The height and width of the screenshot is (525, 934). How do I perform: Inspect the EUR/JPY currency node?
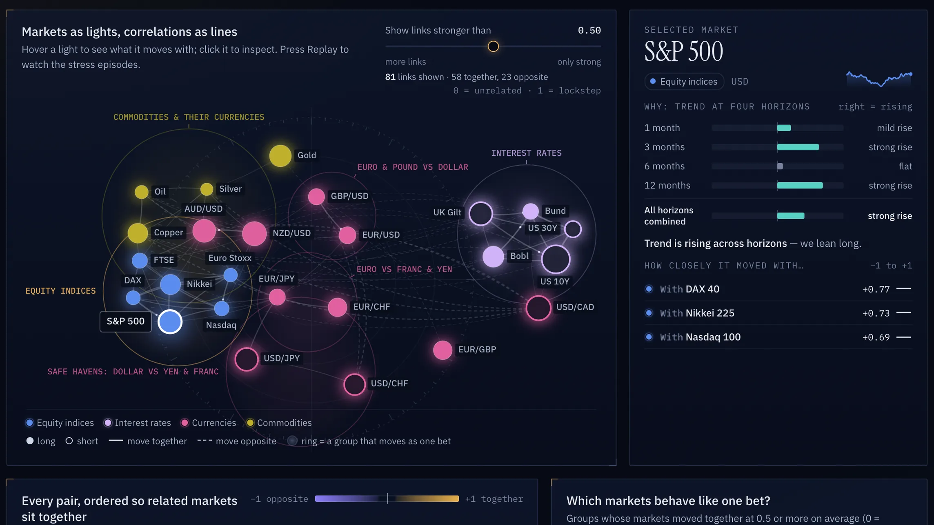[x=277, y=297]
